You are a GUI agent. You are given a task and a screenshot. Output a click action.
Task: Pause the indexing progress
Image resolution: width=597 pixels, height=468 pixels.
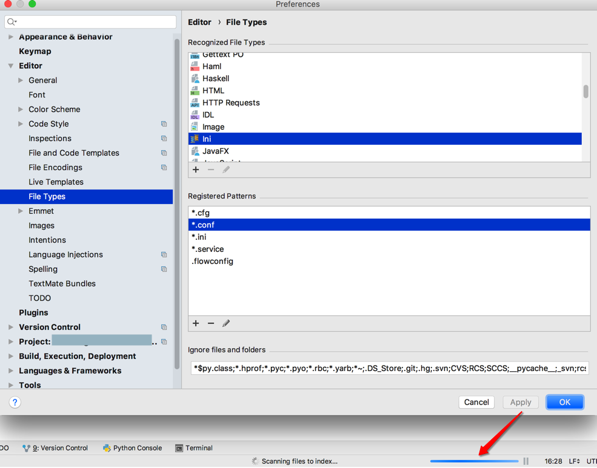tap(526, 461)
